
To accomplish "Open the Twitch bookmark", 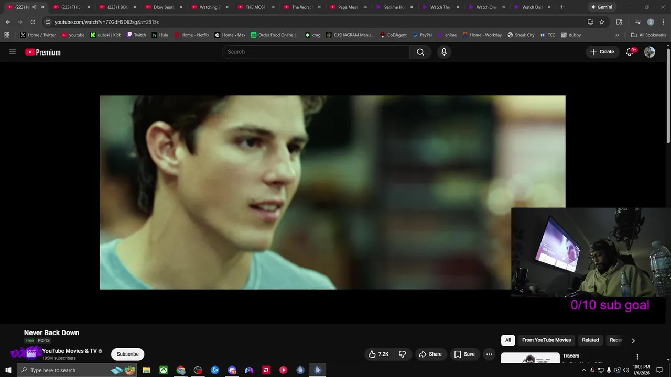I will point(136,35).
